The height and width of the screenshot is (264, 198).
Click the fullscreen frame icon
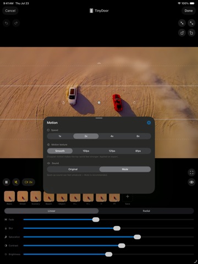pyautogui.click(x=191, y=172)
